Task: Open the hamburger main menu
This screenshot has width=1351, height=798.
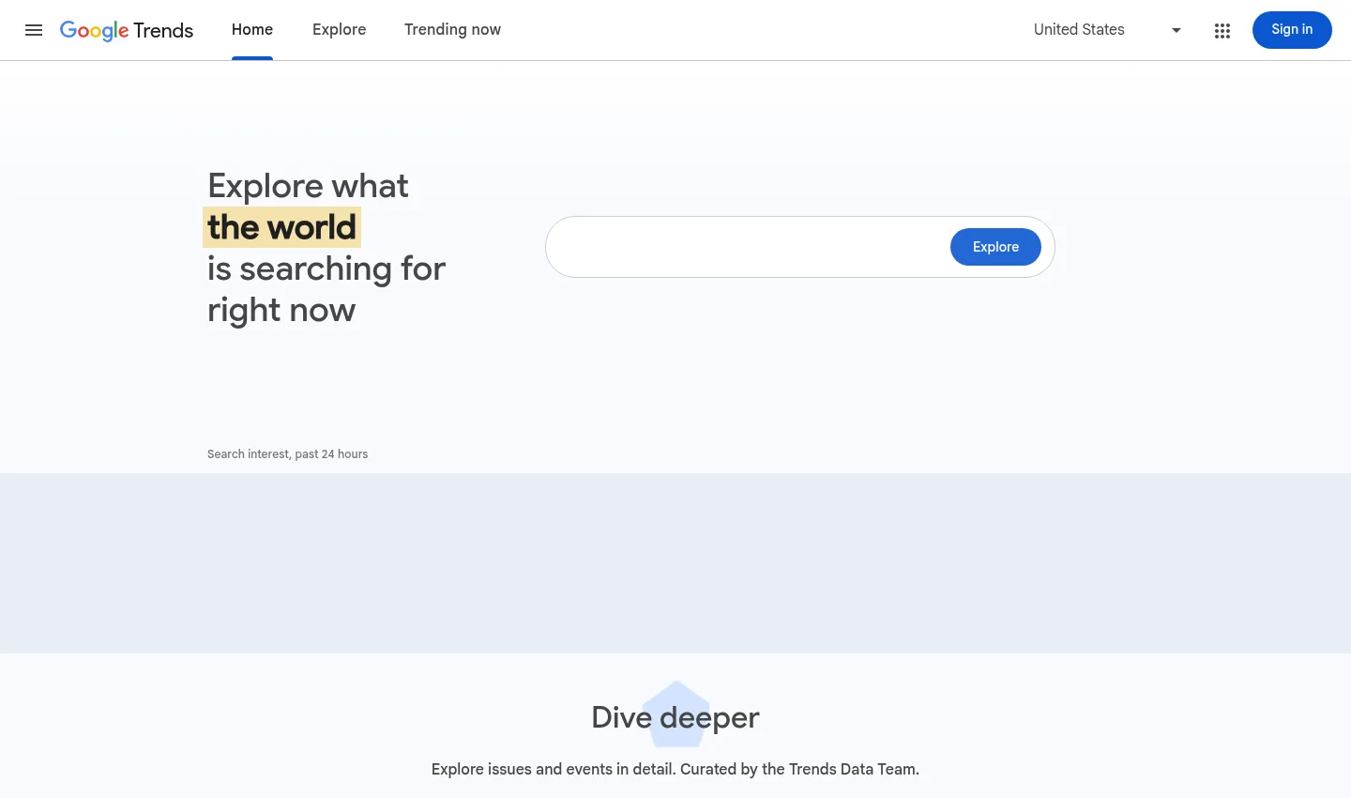Action: (34, 30)
